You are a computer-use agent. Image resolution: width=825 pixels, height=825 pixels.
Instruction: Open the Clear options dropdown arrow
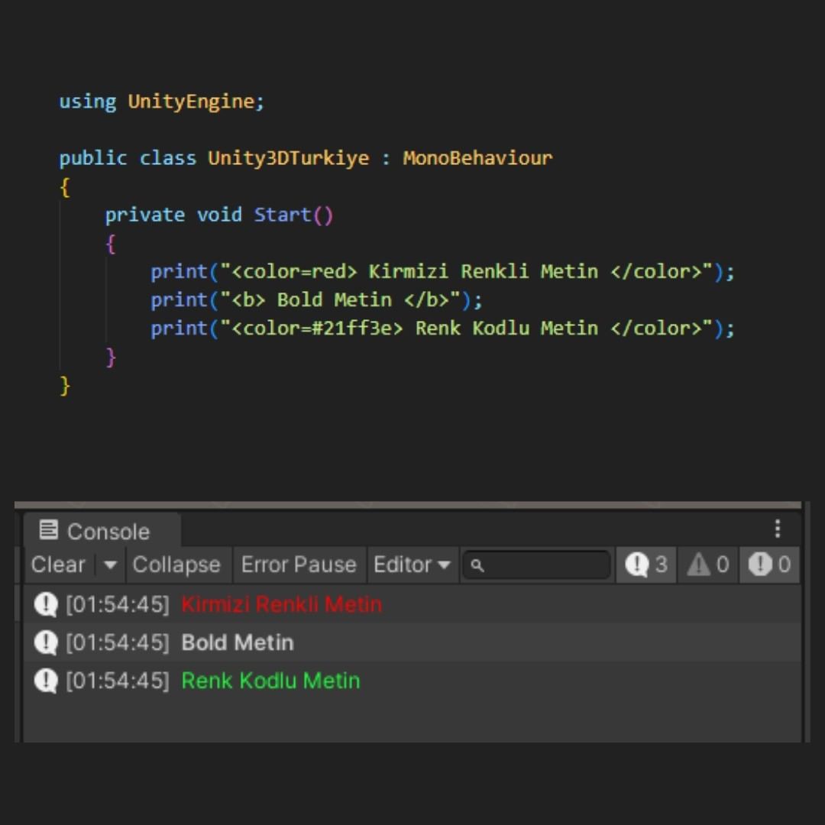(x=110, y=565)
